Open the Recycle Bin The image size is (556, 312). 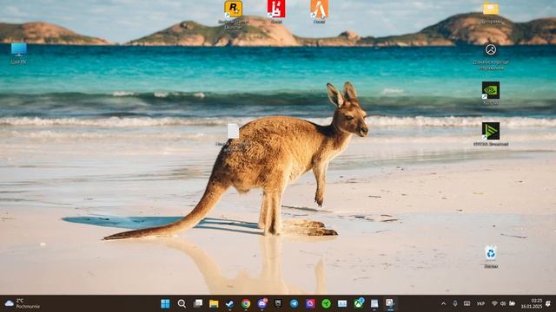coord(491,257)
